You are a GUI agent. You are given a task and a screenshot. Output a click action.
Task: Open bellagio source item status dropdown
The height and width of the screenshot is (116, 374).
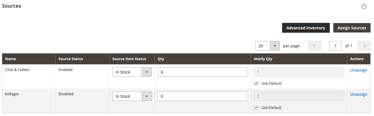132,96
